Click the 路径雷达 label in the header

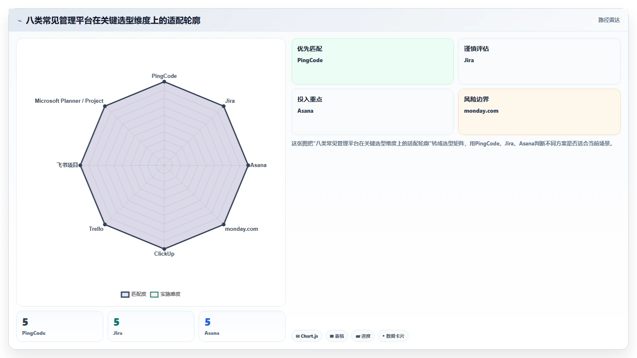coord(609,20)
